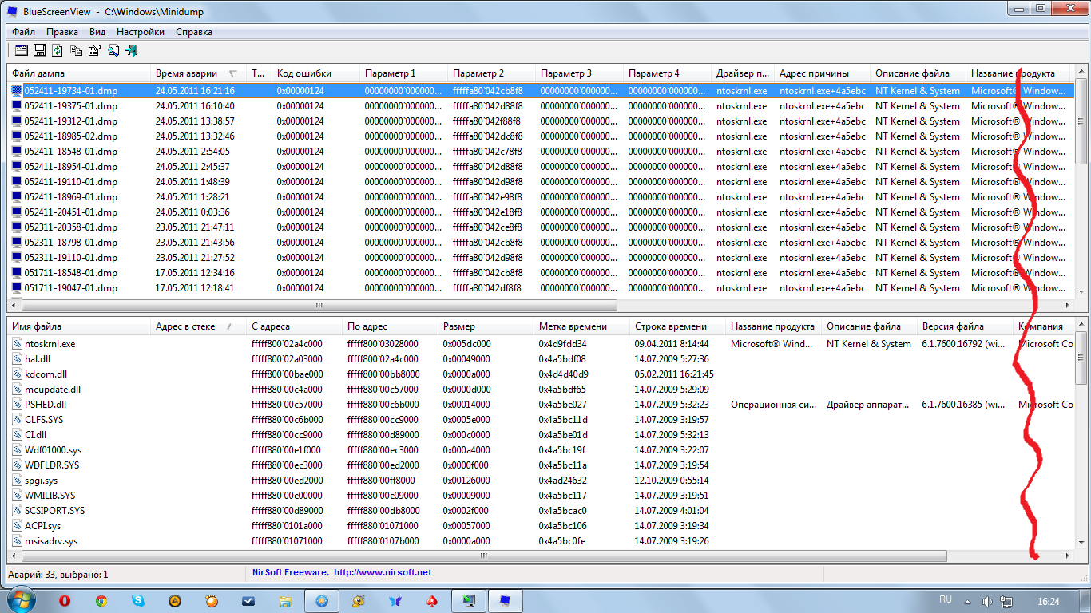Click the volume speaker tray icon
Image resolution: width=1091 pixels, height=613 pixels.
pos(986,600)
